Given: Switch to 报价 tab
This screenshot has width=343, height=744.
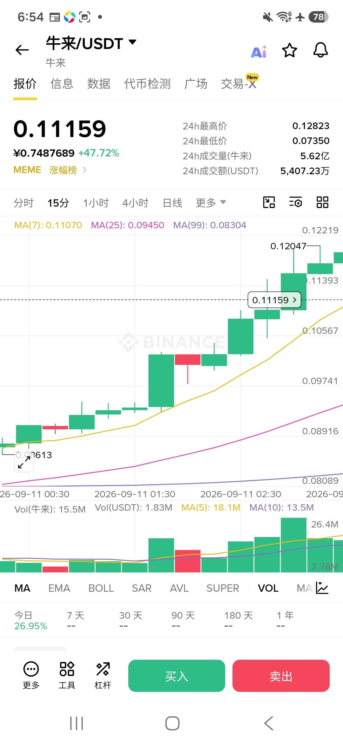Looking at the screenshot, I should click(x=25, y=84).
